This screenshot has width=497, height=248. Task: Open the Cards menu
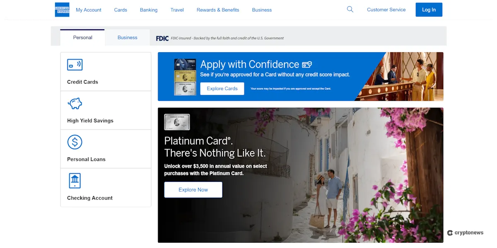pos(121,10)
